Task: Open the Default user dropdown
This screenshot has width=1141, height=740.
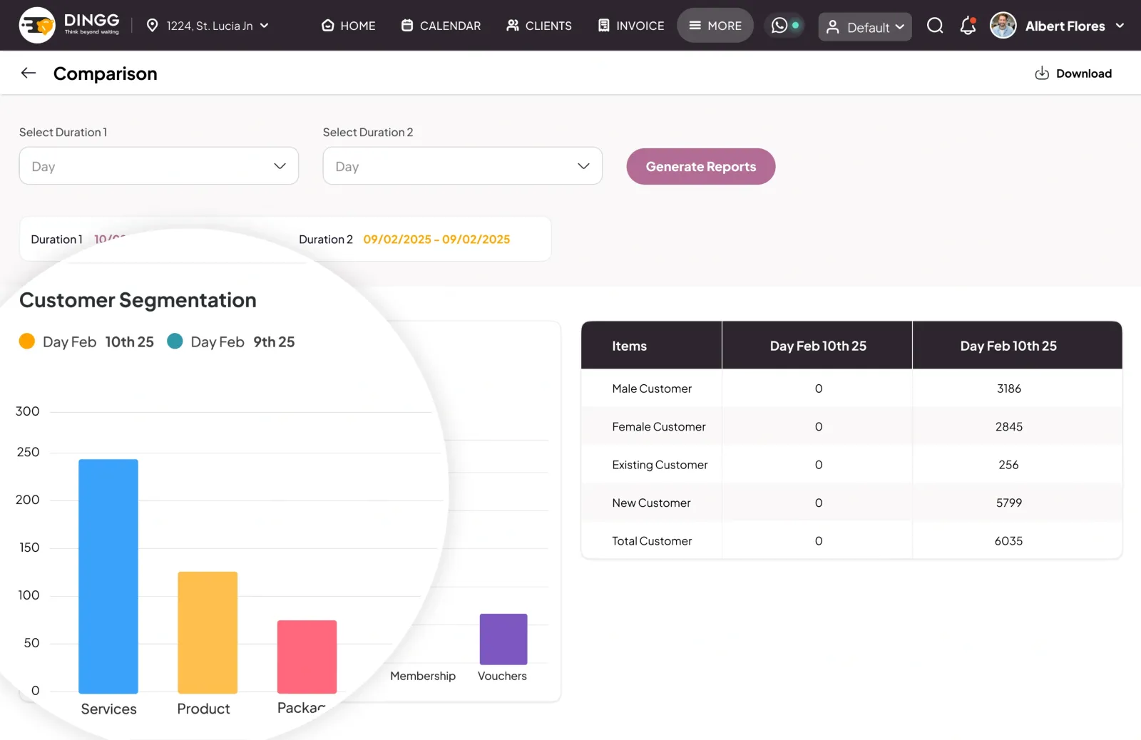Action: point(865,27)
